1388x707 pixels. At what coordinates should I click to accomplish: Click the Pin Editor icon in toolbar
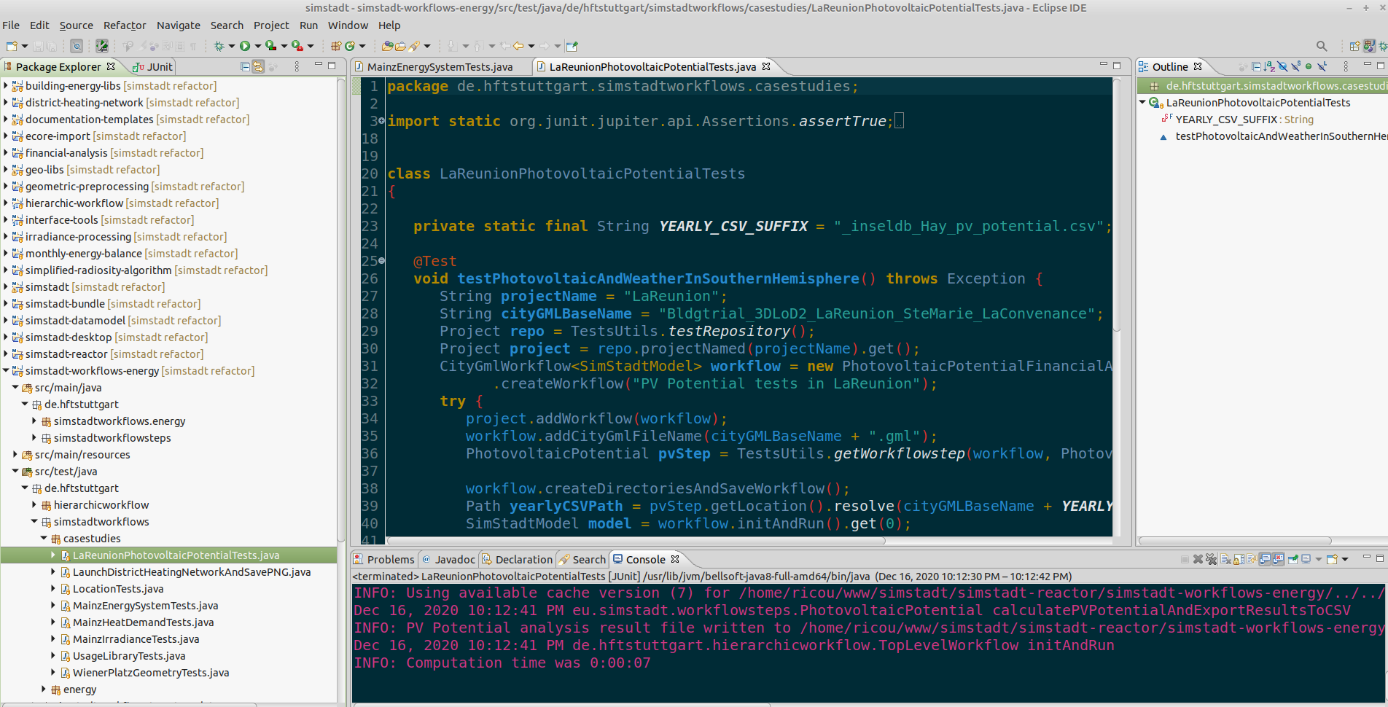tap(572, 46)
